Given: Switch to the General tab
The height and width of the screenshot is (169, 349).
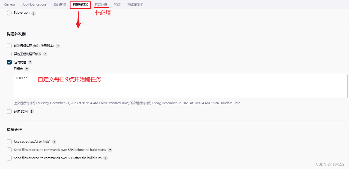Looking at the screenshot, I should pyautogui.click(x=10, y=4).
